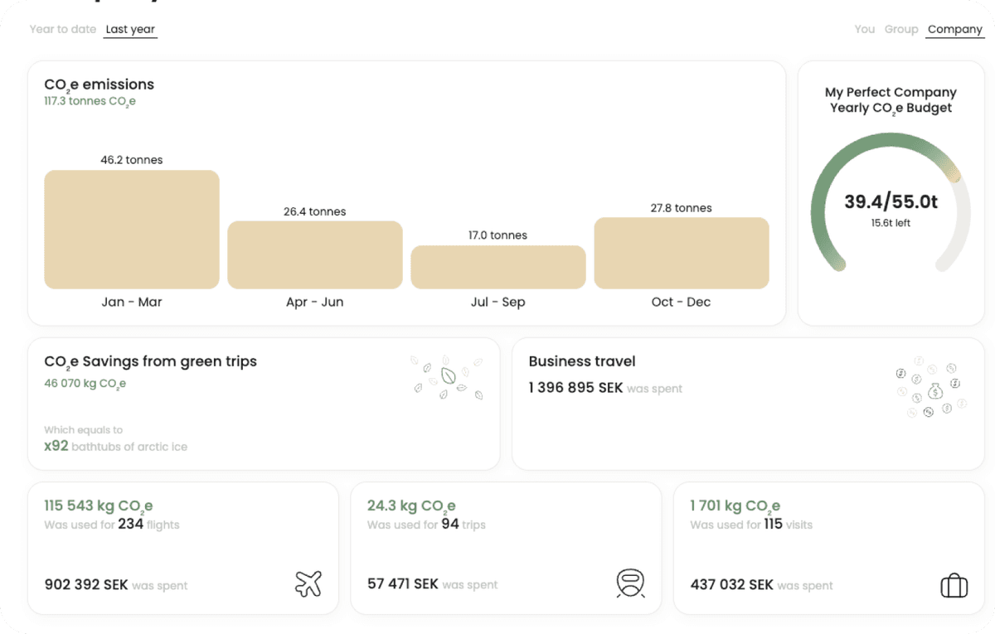
Task: Click the airplane flights icon
Action: pyautogui.click(x=308, y=583)
